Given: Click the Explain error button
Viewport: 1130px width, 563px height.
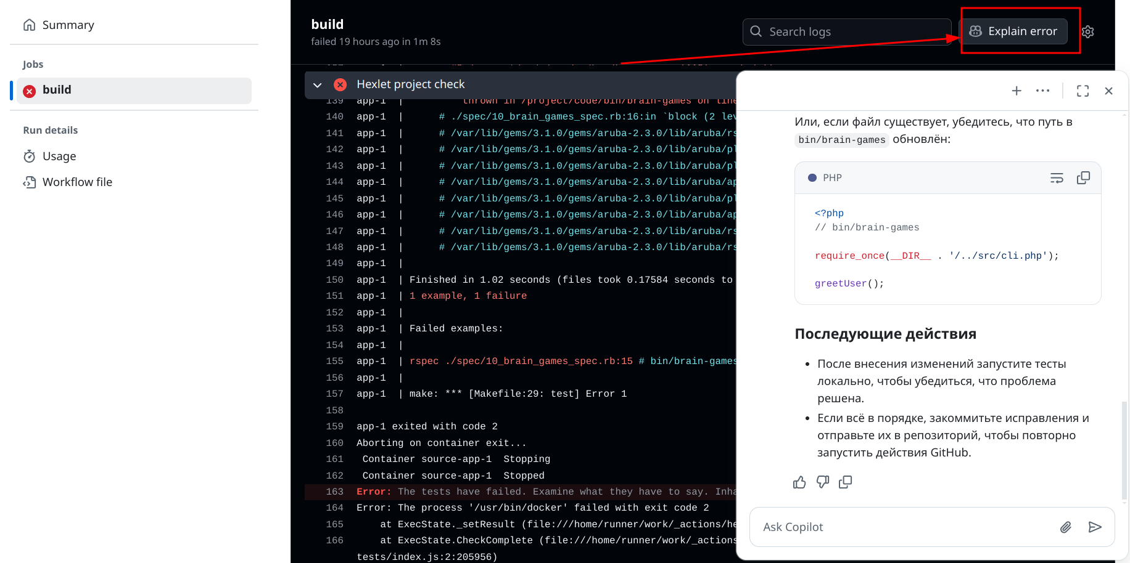Looking at the screenshot, I should tap(1014, 31).
